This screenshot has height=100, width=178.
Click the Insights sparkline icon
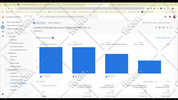click(x=171, y=27)
